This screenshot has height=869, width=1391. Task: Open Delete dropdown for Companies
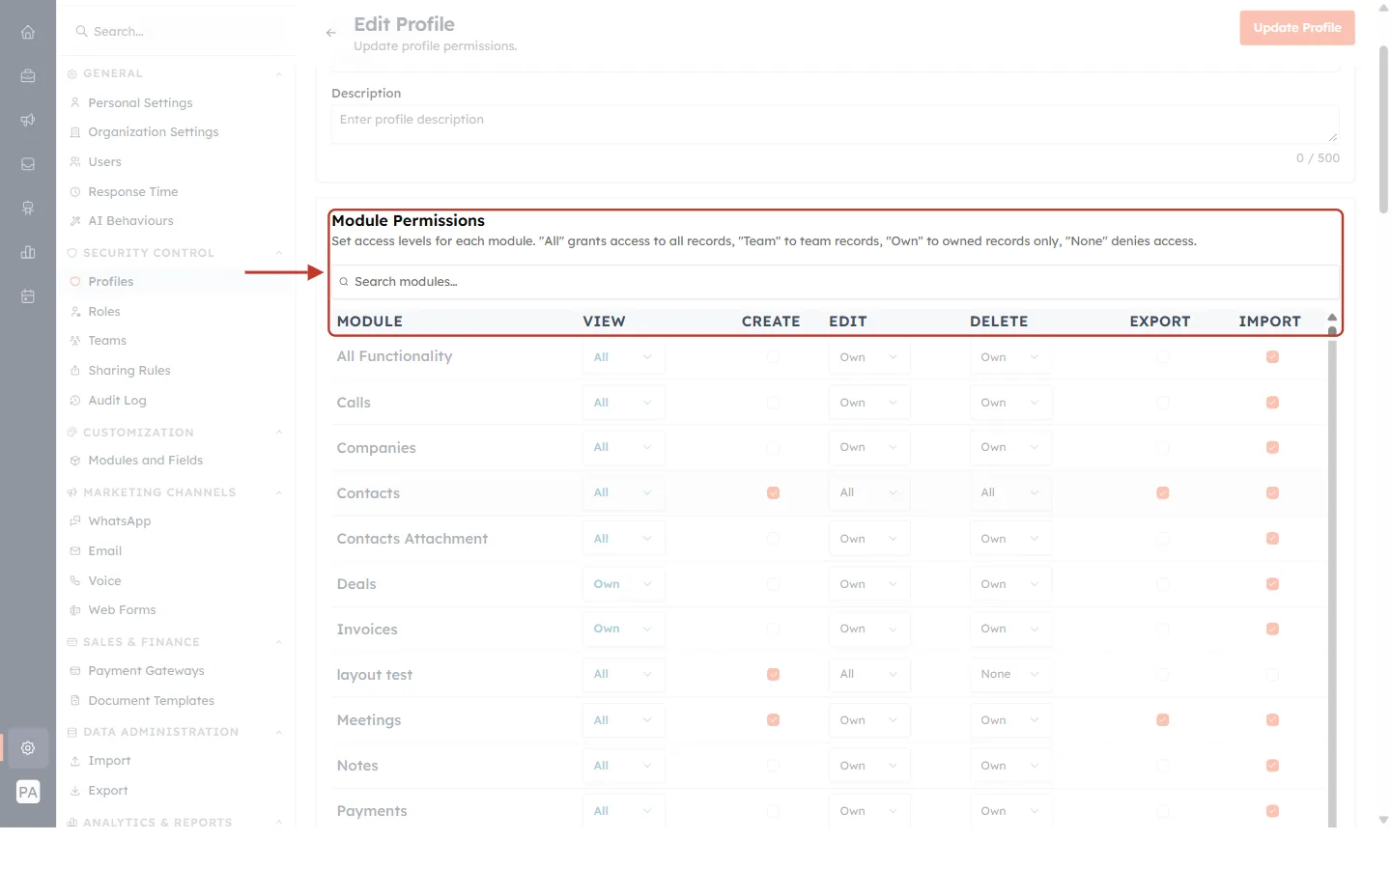pos(1010,448)
